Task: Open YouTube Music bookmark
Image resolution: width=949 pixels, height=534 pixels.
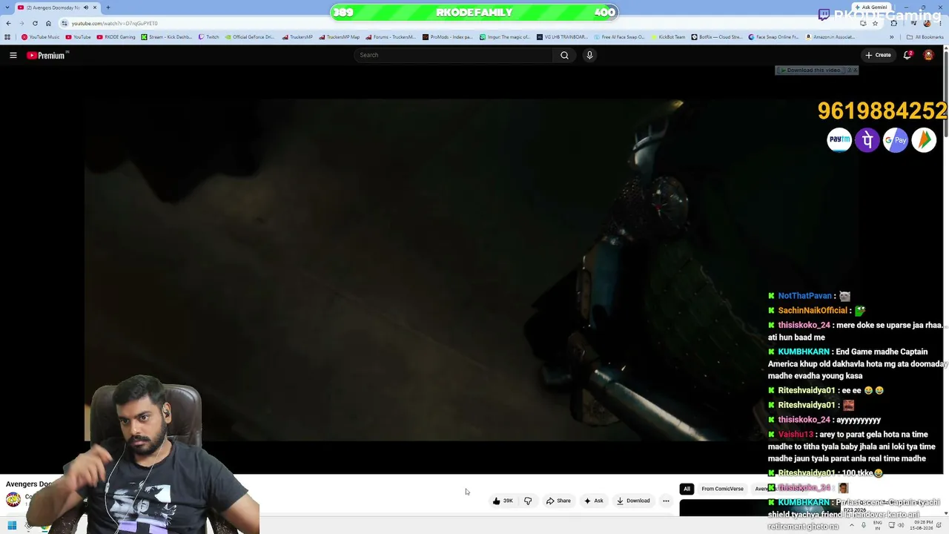Action: coord(41,37)
